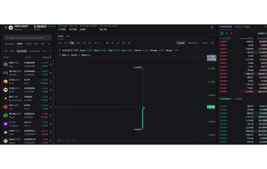The image size is (267, 169).
Task: Select the Main zone filter
Action: pyautogui.click(x=12, y=51)
